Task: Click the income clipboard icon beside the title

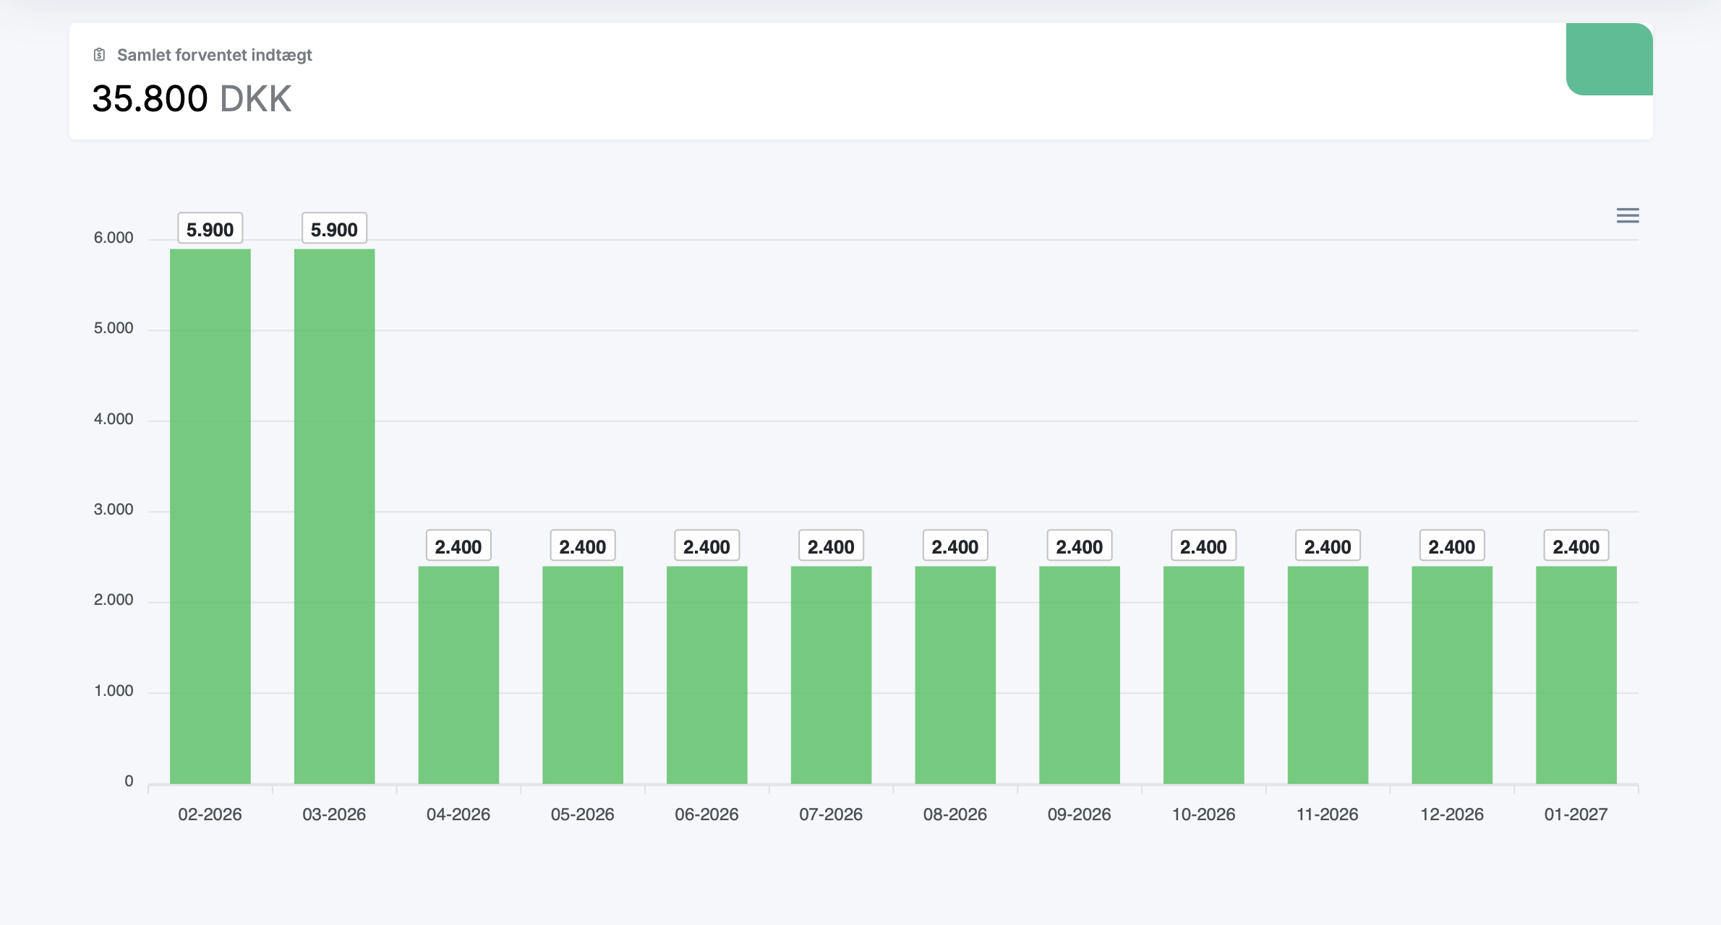Action: [100, 55]
